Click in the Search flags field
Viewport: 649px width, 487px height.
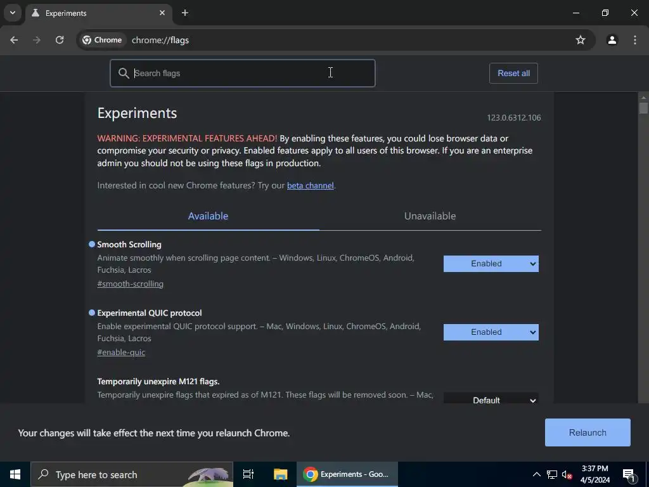coord(243,74)
